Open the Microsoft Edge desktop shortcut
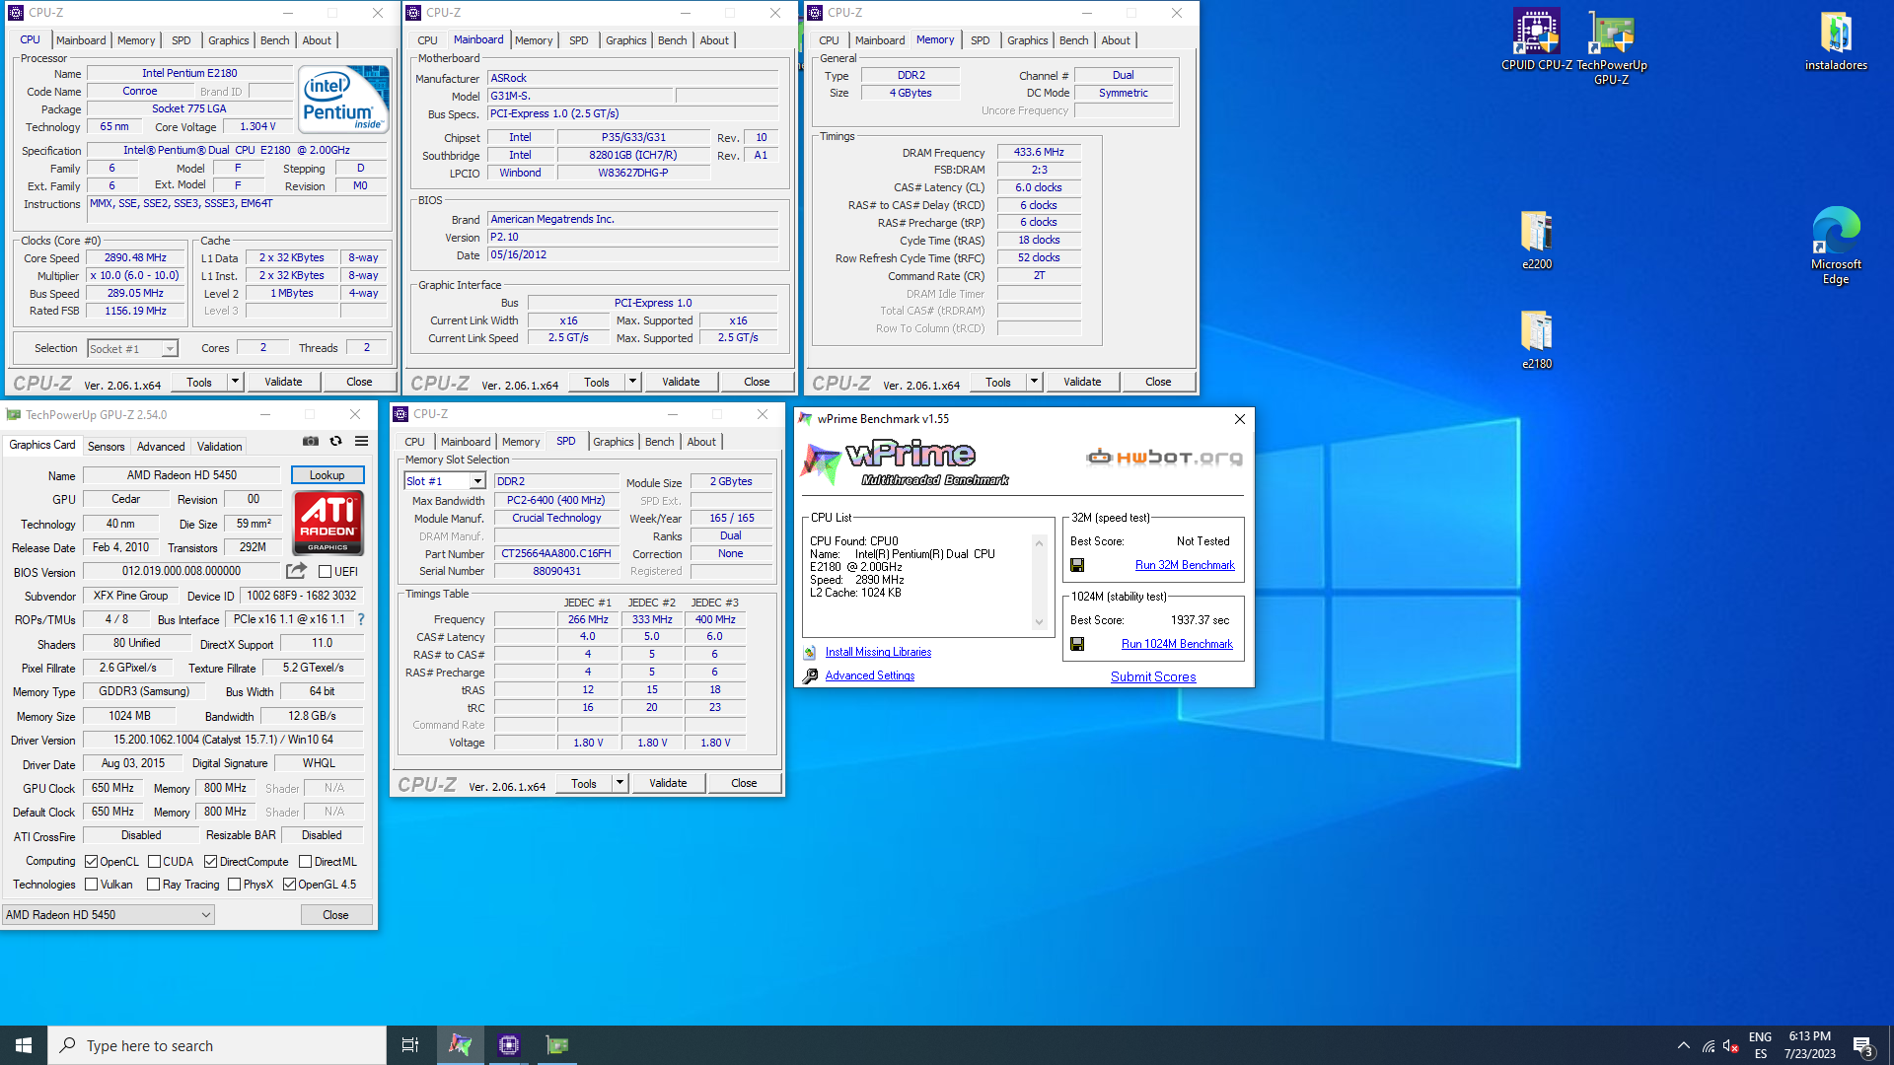This screenshot has width=1894, height=1065. point(1836,247)
